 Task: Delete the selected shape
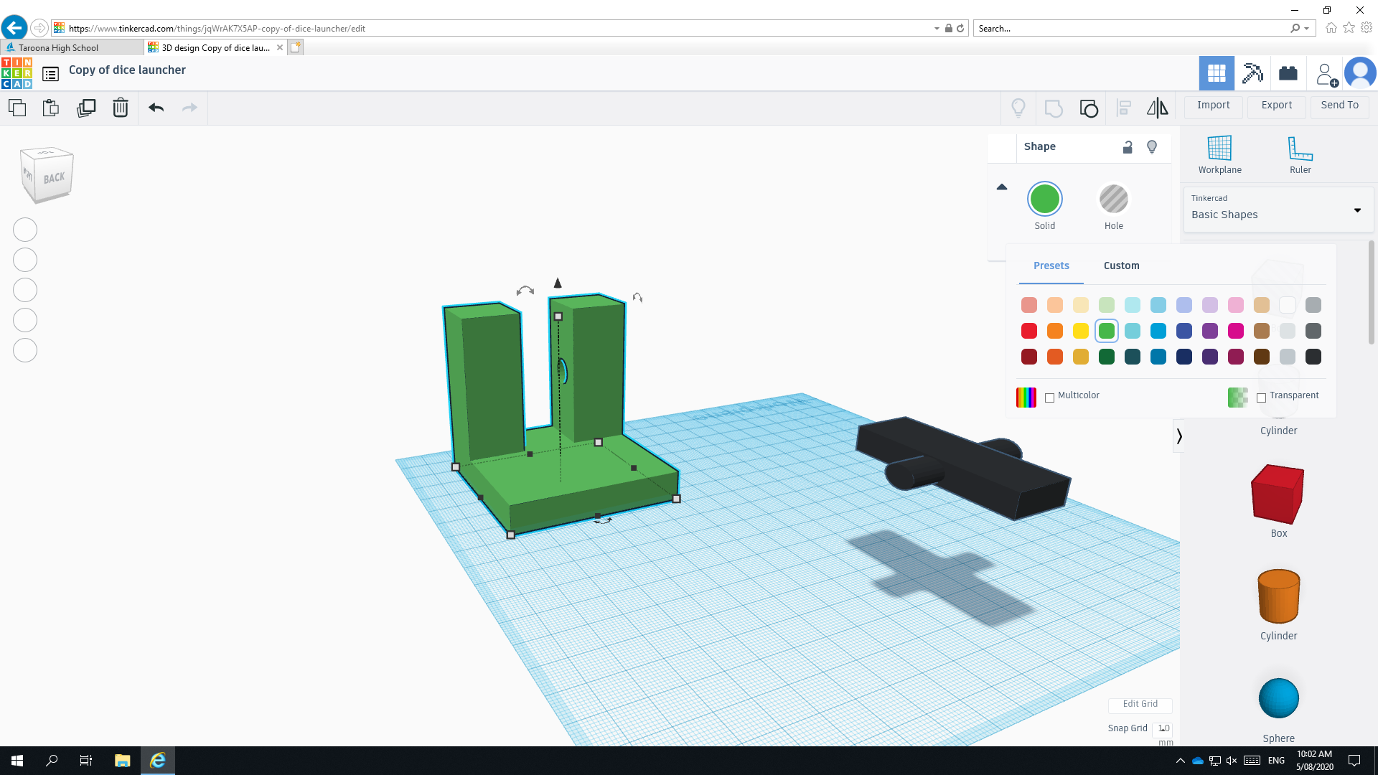120,108
